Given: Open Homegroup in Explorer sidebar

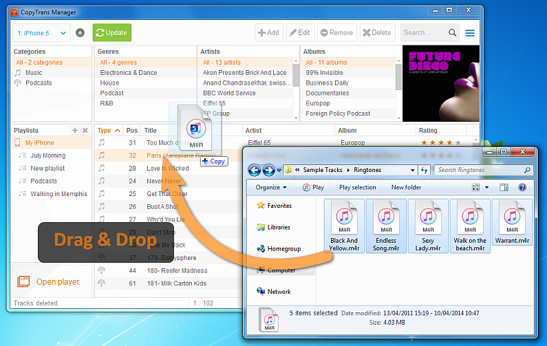Looking at the screenshot, I should (x=279, y=249).
